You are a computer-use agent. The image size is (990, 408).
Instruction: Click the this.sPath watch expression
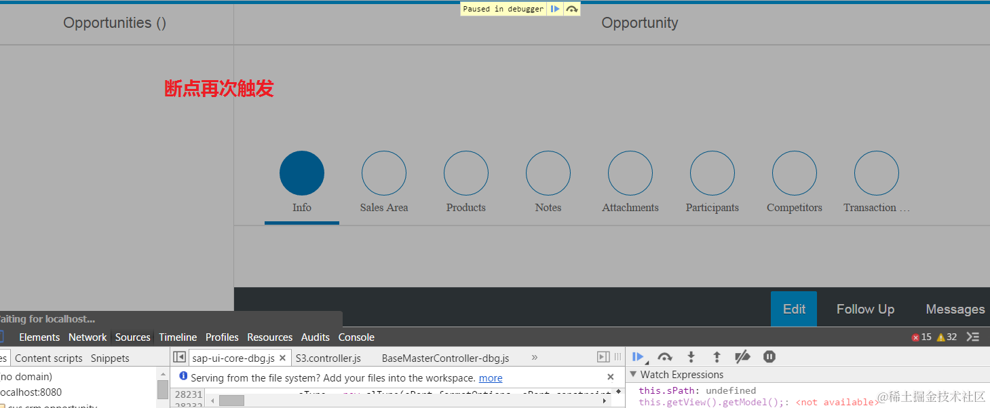click(x=698, y=391)
